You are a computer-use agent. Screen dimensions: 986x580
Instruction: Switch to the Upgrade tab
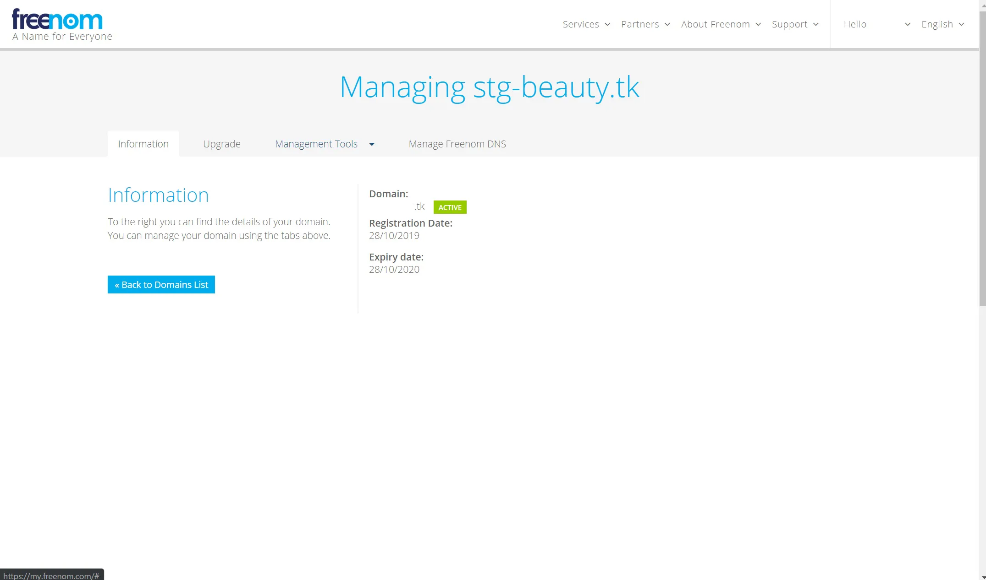click(222, 144)
